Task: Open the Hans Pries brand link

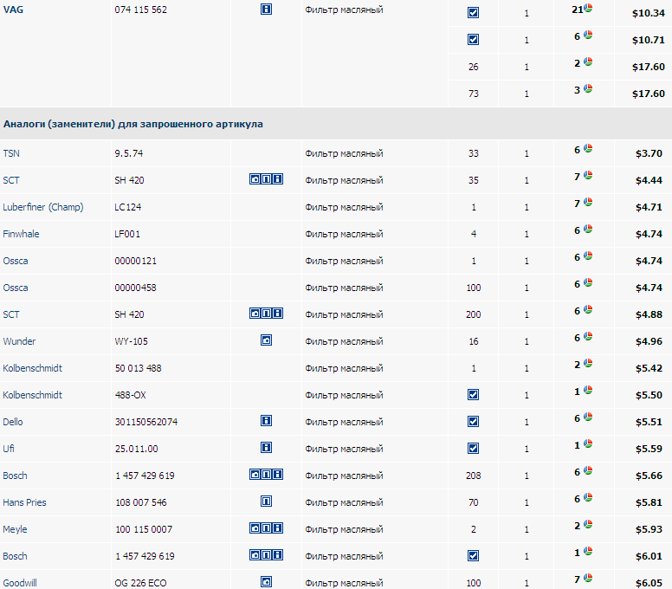Action: coord(24,502)
